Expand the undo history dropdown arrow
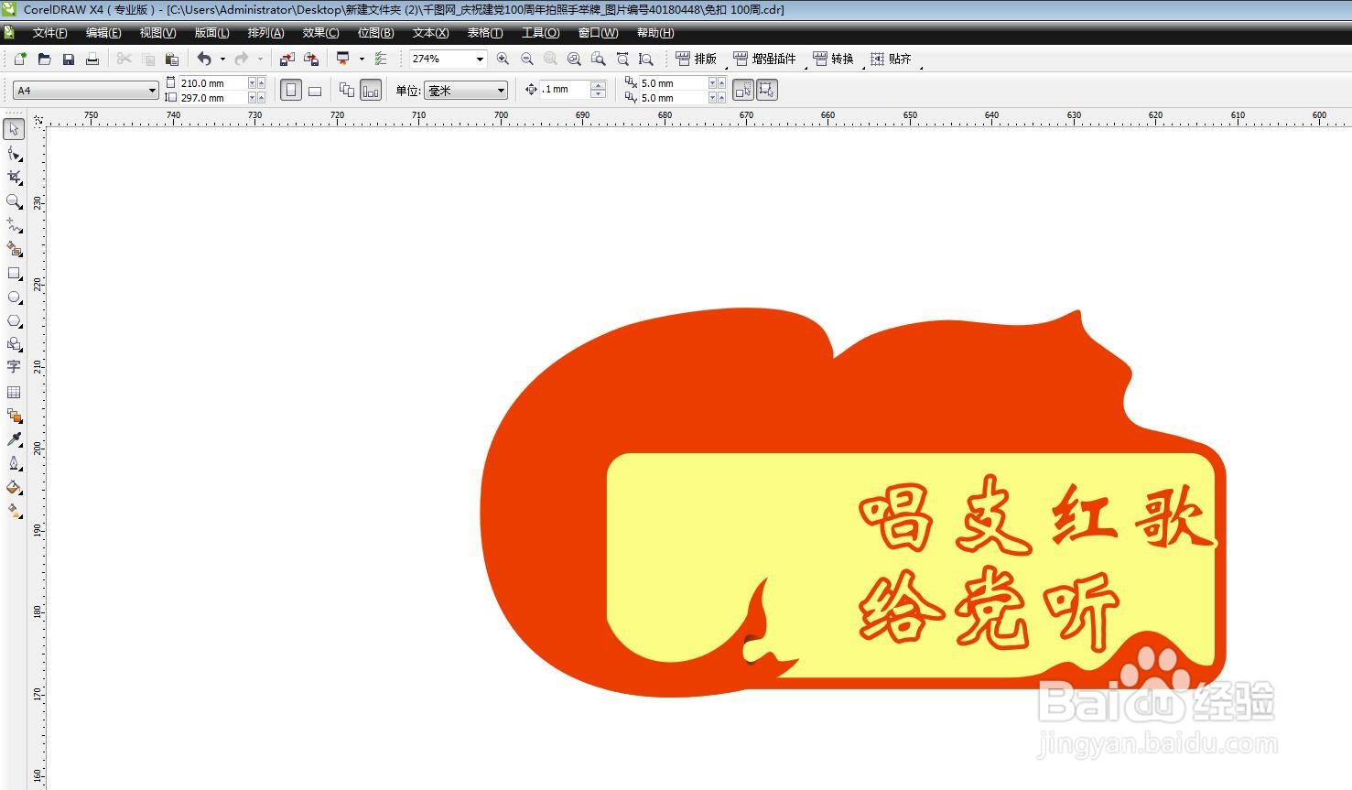The width and height of the screenshot is (1352, 790). (222, 59)
